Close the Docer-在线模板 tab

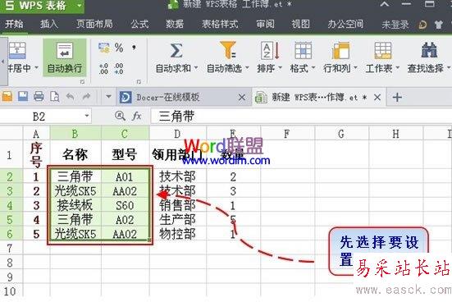coord(242,98)
